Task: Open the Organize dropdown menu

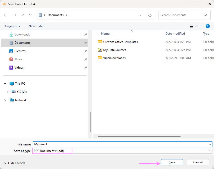Action: pyautogui.click(x=13, y=26)
